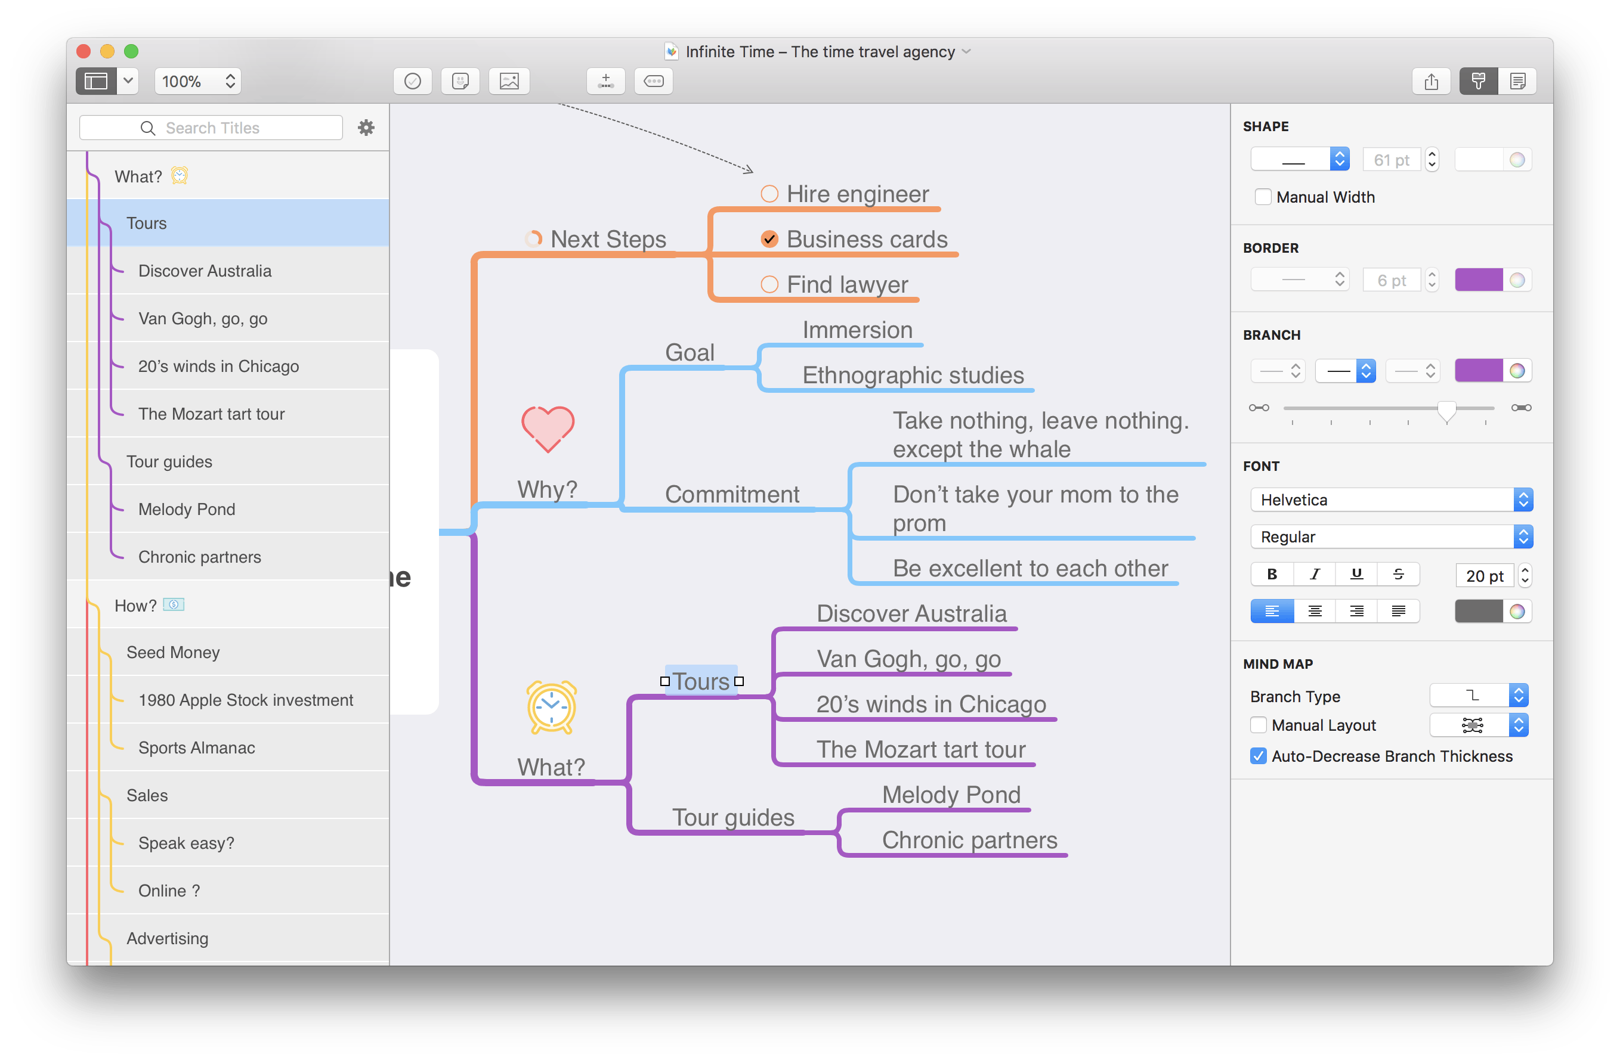The width and height of the screenshot is (1620, 1061).
Task: Select Tours in the outline
Action: [228, 223]
